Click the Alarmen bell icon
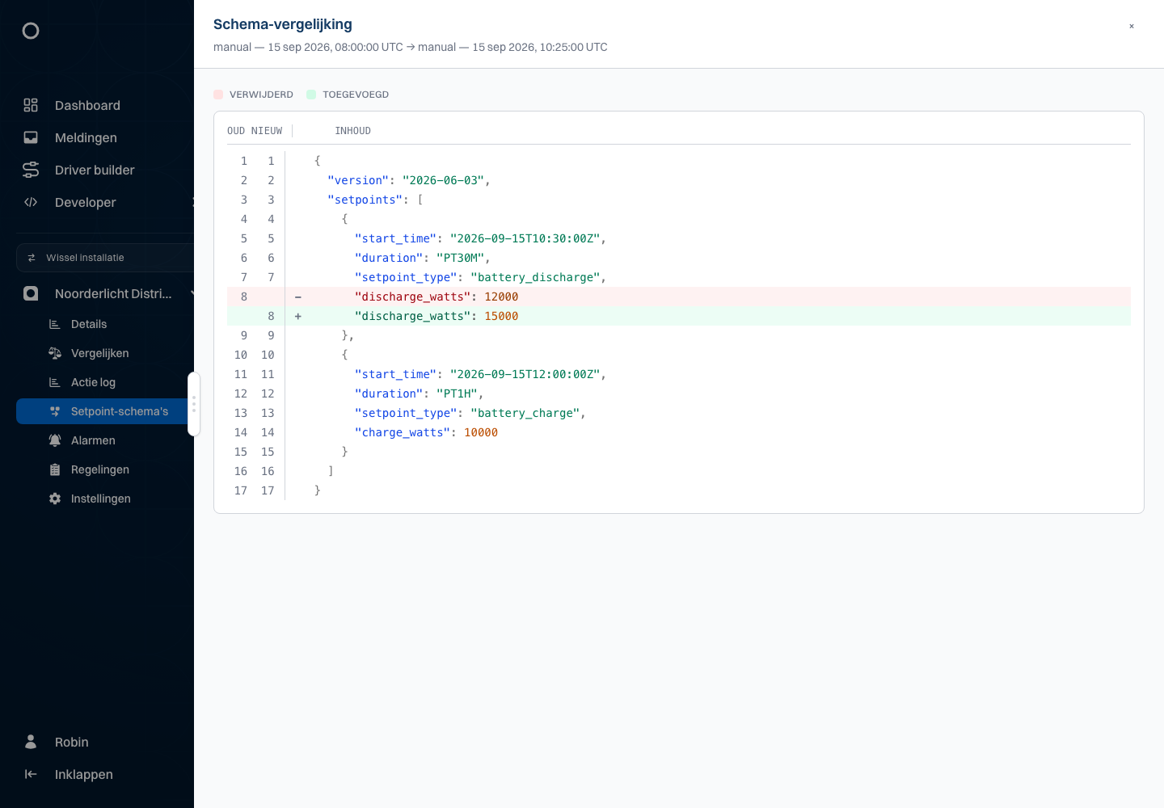This screenshot has width=1164, height=808. tap(55, 440)
